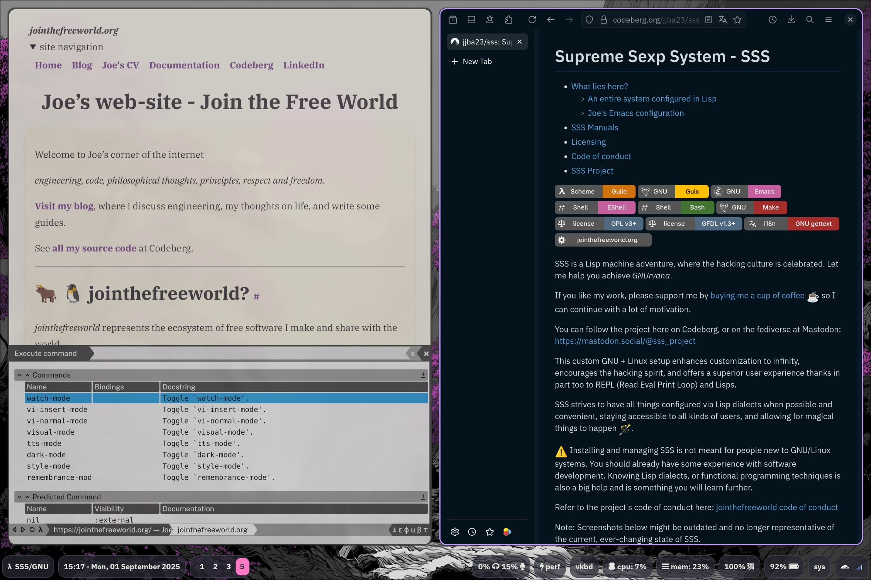Open the Home navigation link
The image size is (871, 580).
[48, 65]
